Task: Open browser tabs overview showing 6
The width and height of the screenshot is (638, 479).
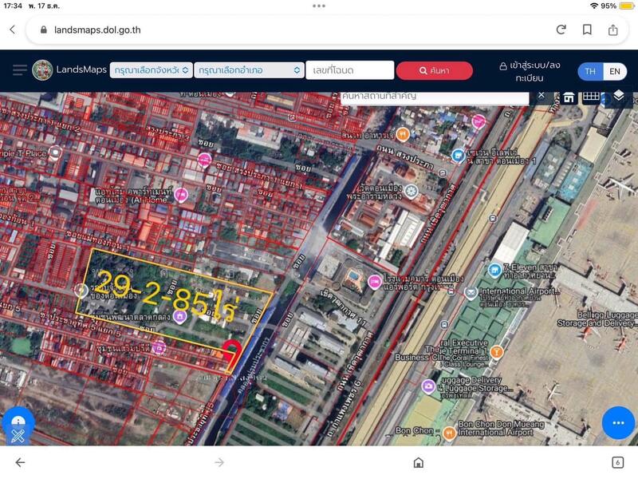Action: (617, 462)
